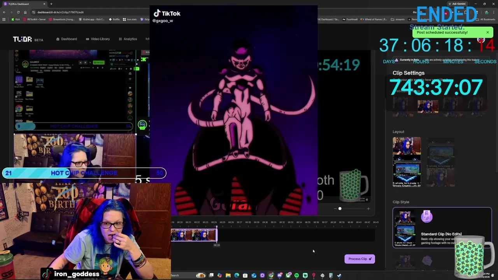Click the zoom out minus on timeline
The image size is (498, 280).
[x=335, y=209]
